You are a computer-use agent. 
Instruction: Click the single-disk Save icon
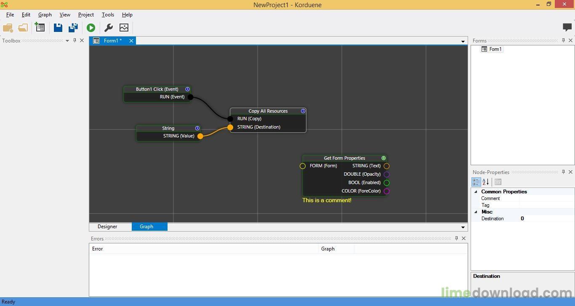tap(58, 28)
